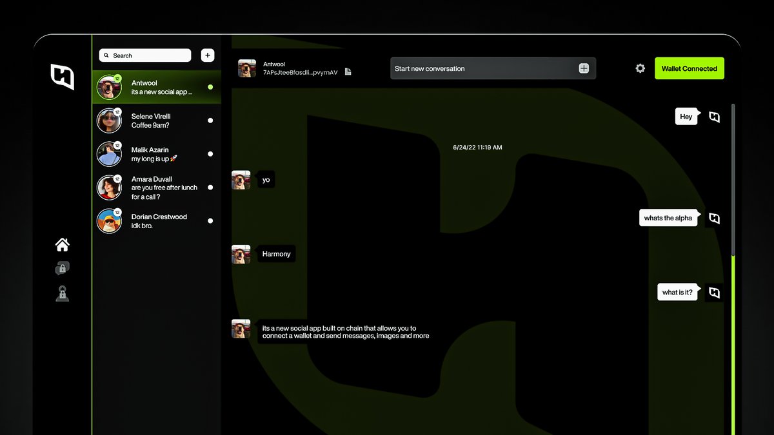Click the 6/24/22 11:19 AM timestamp
774x435 pixels.
pyautogui.click(x=477, y=148)
